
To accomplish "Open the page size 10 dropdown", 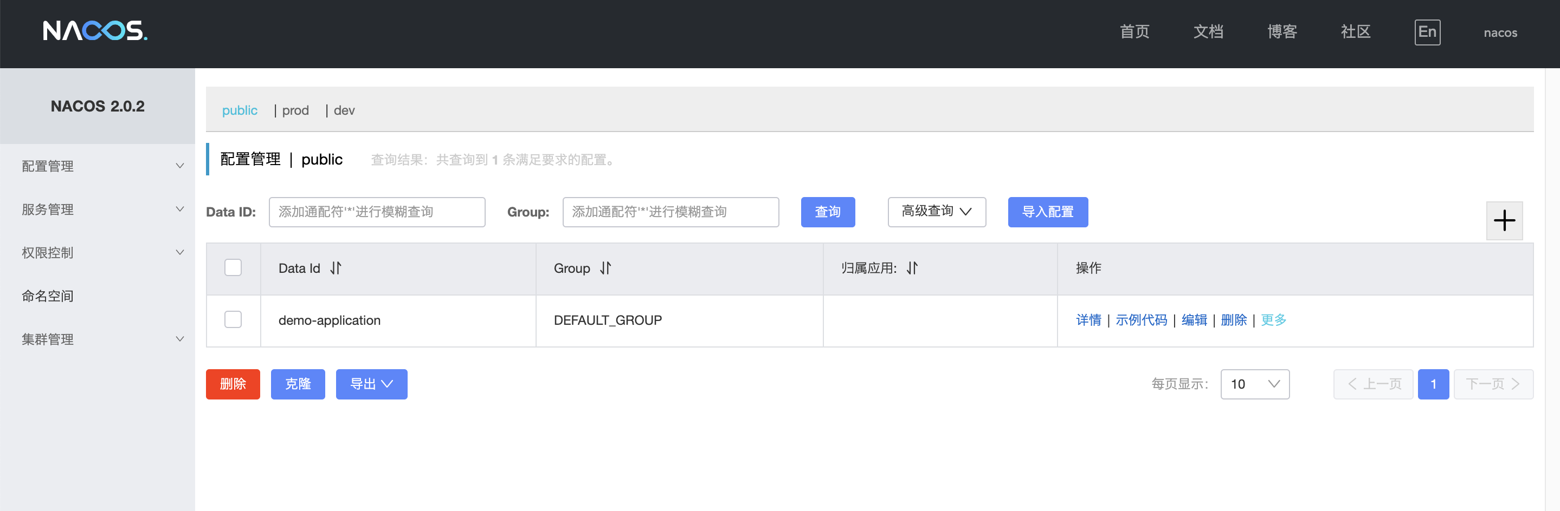I will [x=1255, y=384].
